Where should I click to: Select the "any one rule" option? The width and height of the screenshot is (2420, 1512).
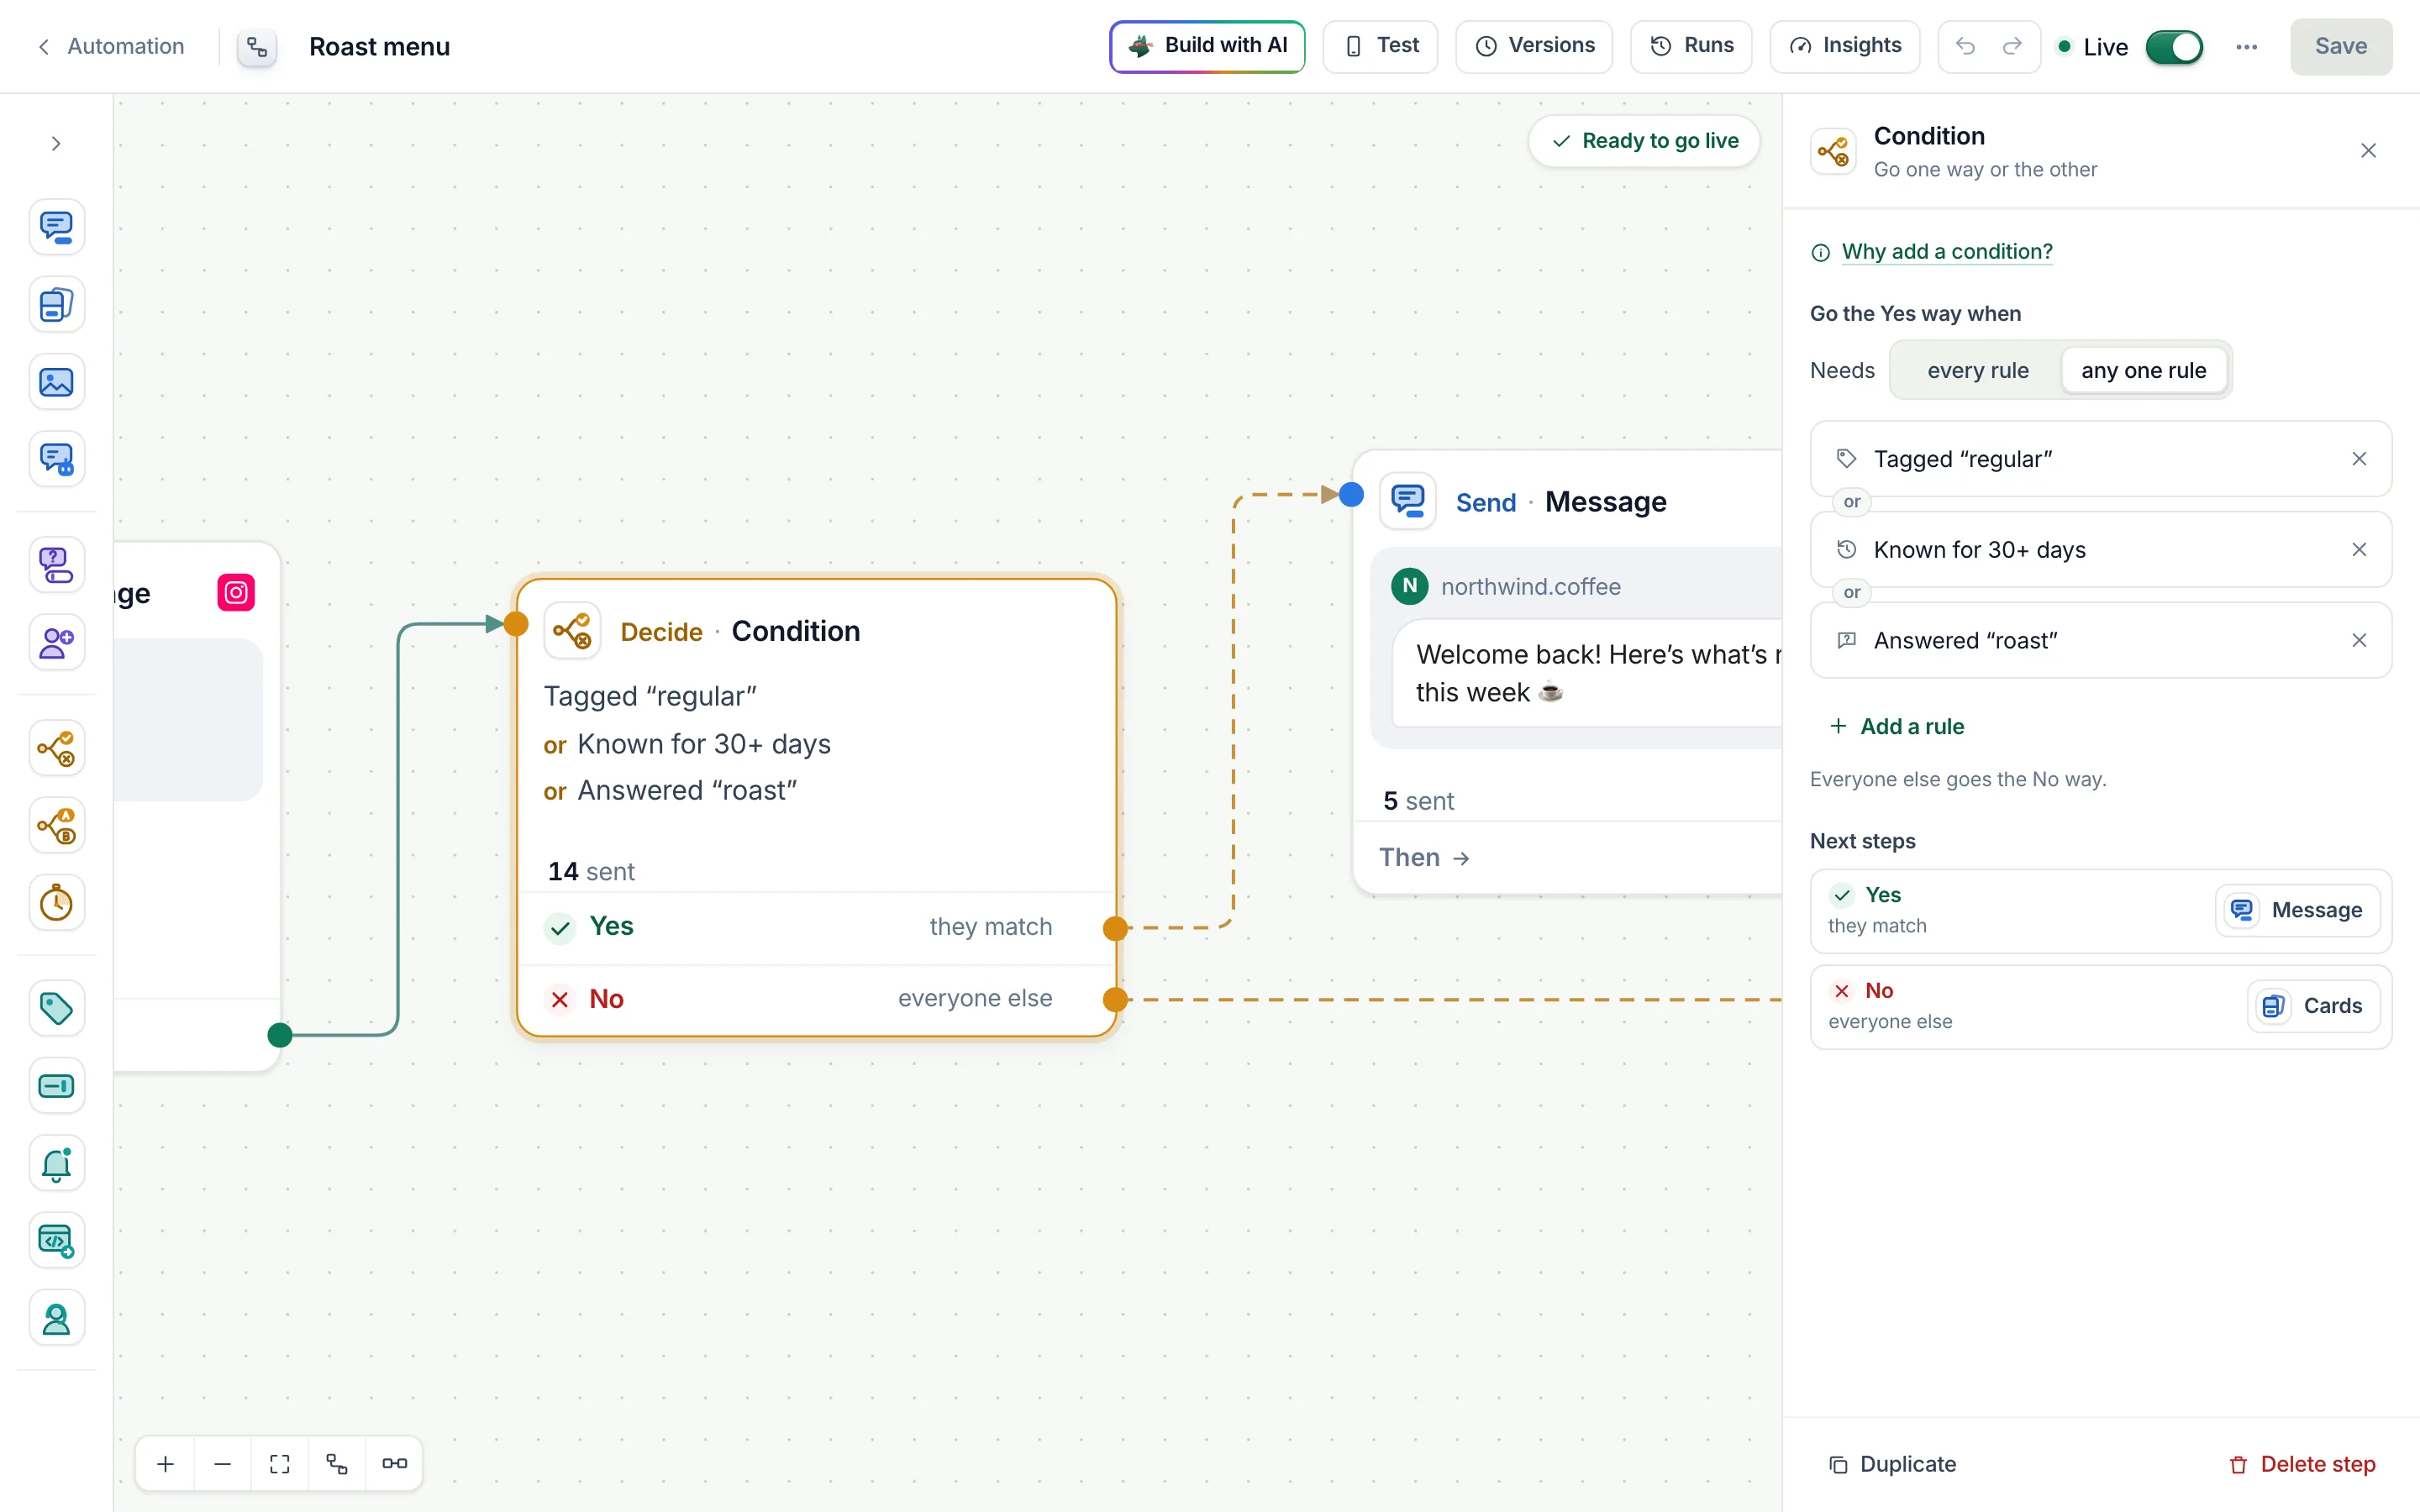(2143, 370)
